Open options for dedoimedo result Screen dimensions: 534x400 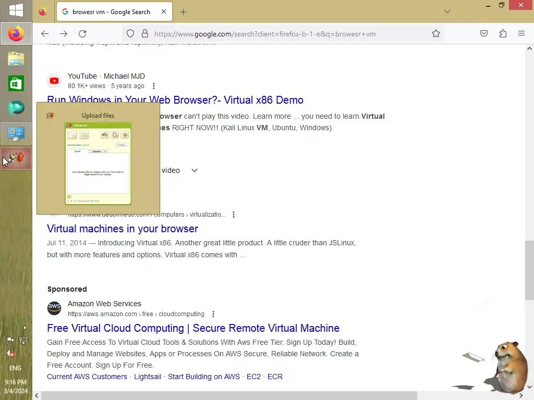[x=234, y=215]
